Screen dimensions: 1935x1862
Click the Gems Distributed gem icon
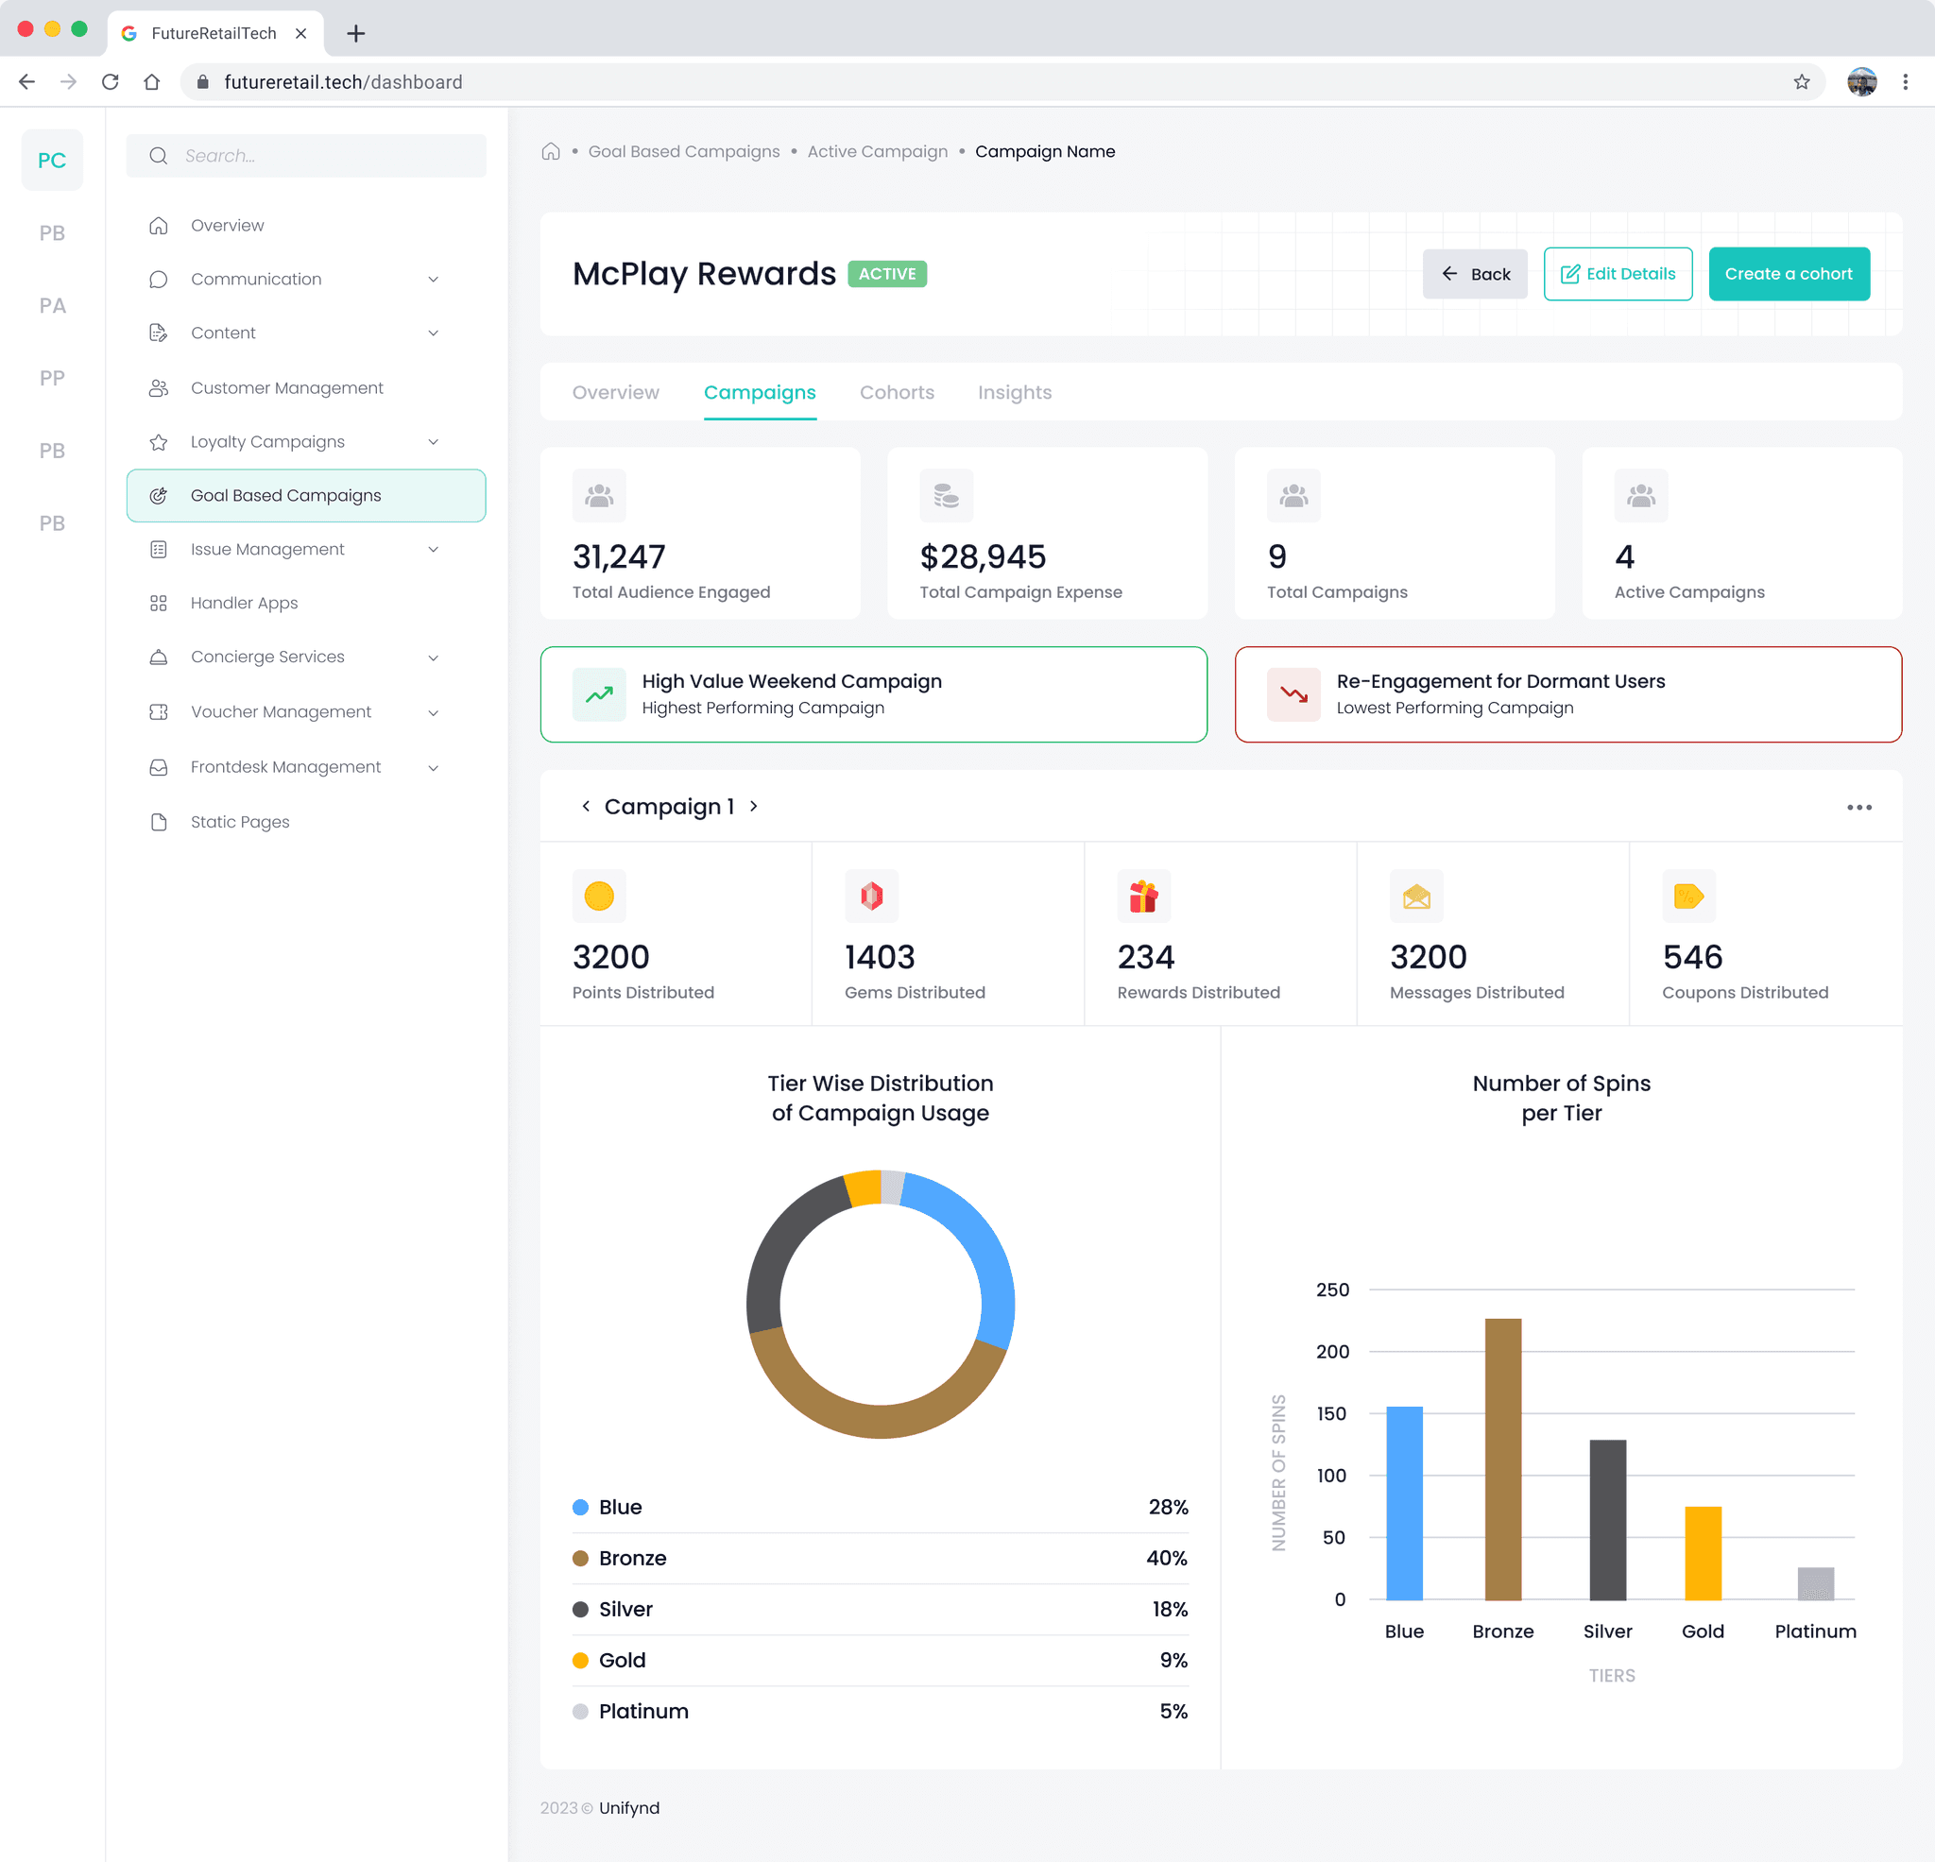871,896
